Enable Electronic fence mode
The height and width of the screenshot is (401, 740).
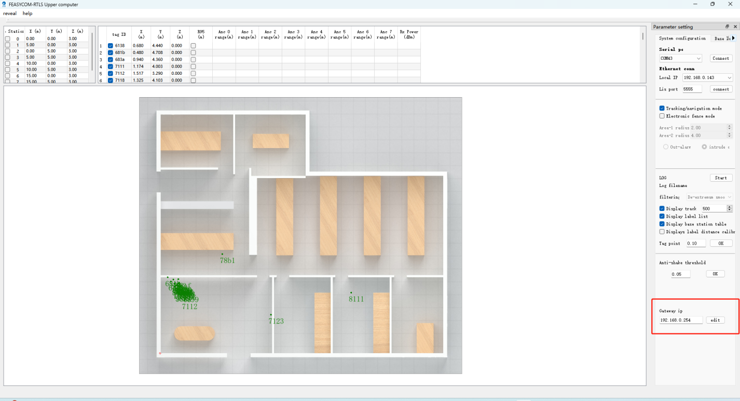[x=662, y=115]
